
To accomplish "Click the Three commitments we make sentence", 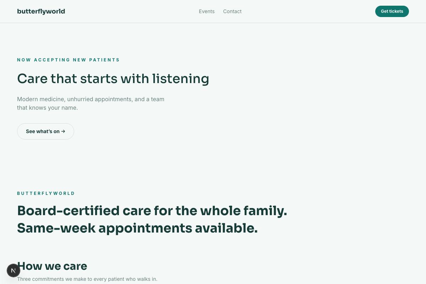I will pyautogui.click(x=87, y=279).
